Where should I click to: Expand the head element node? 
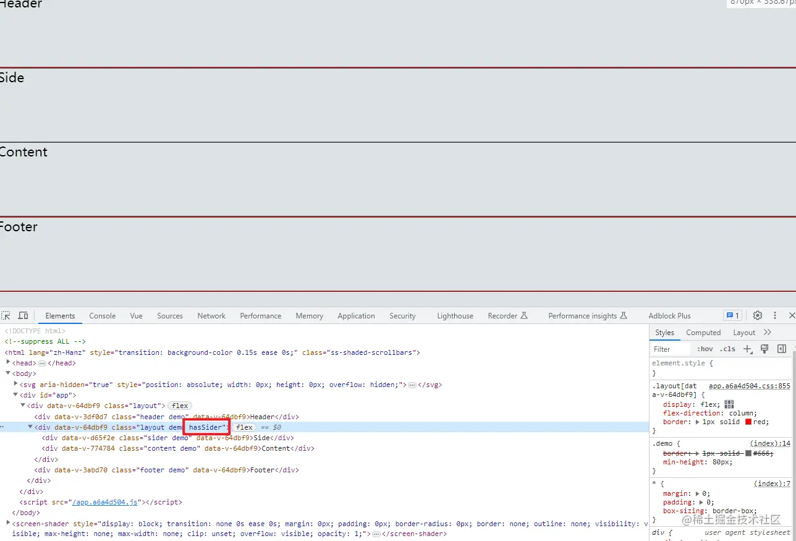[8, 363]
